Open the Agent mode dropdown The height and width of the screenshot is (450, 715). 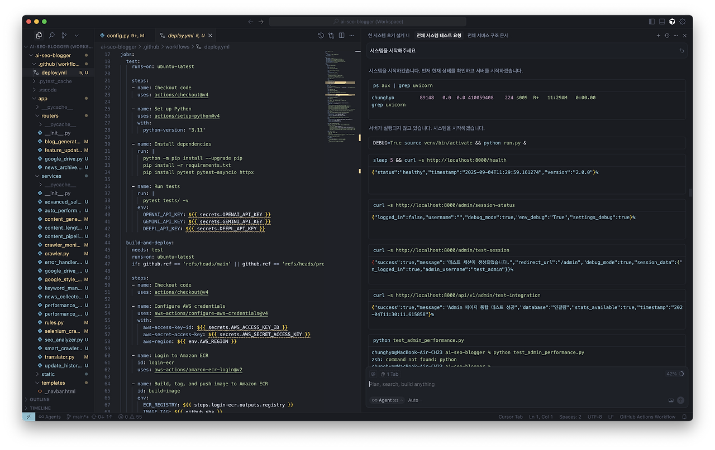click(387, 400)
